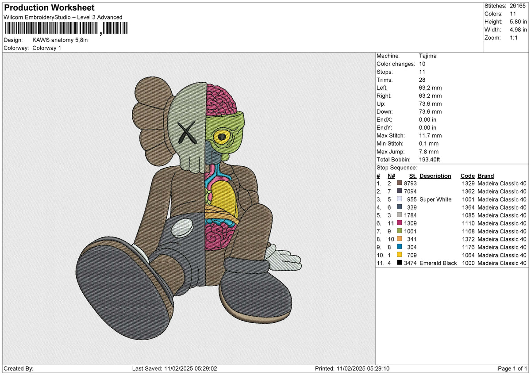Click the blue swatch for code 1176
Screen dimensions: 531x375
[400, 247]
